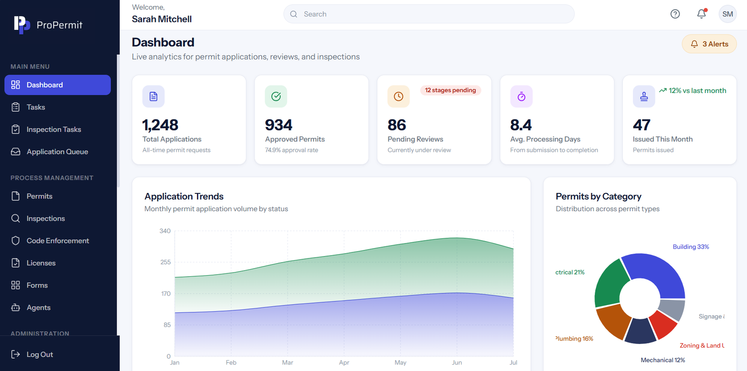747x371 pixels.
Task: Click the Plumbing 16% chart label
Action: coord(574,339)
